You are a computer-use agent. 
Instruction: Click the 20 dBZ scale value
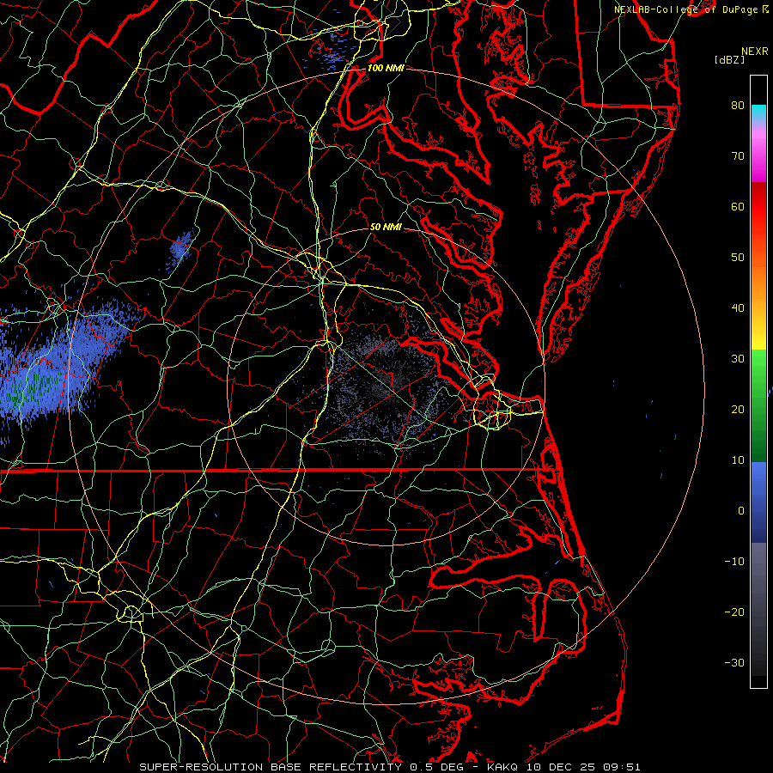pos(738,409)
